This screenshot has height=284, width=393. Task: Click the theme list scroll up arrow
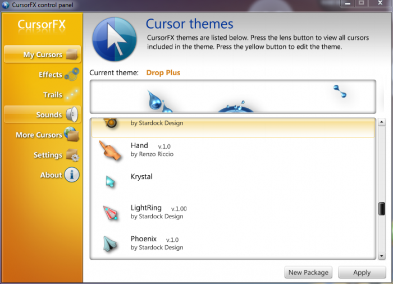point(381,122)
